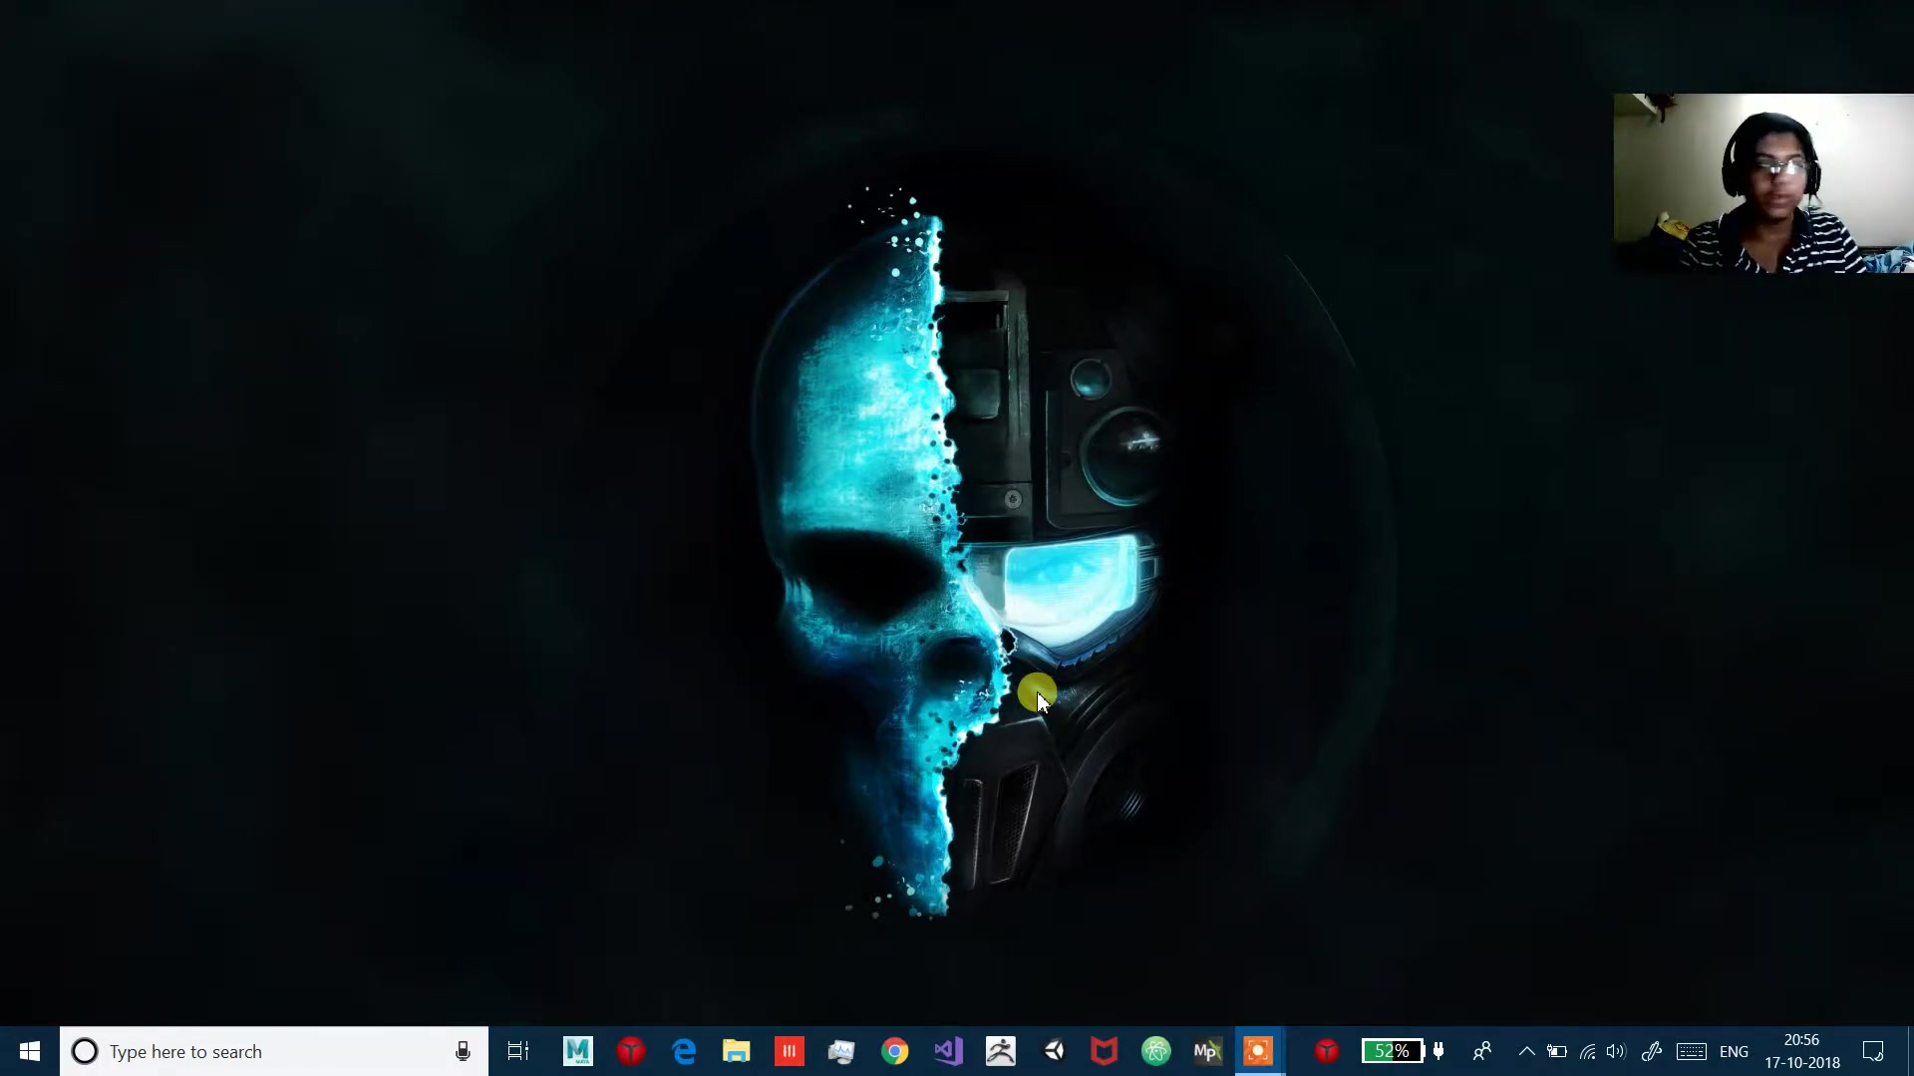Click the Type here to search box

[x=274, y=1051]
